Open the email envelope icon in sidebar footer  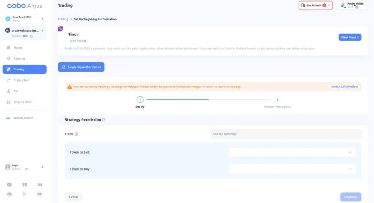(x=9, y=185)
